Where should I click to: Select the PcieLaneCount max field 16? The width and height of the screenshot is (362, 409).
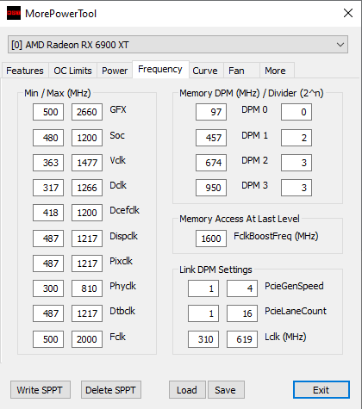pos(242,313)
